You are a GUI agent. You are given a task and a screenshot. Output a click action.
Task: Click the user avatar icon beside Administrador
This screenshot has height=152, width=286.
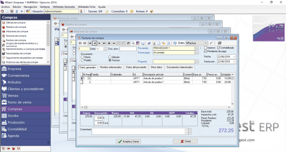[x=81, y=11]
